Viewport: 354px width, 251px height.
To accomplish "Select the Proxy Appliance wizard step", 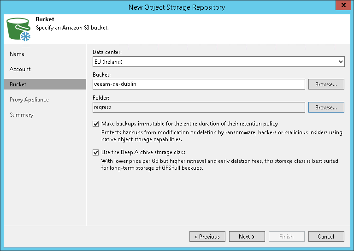I will pyautogui.click(x=29, y=100).
